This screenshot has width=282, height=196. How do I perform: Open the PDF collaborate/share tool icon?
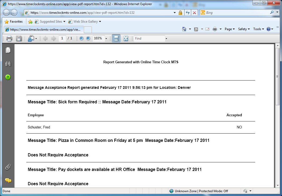click(31, 38)
